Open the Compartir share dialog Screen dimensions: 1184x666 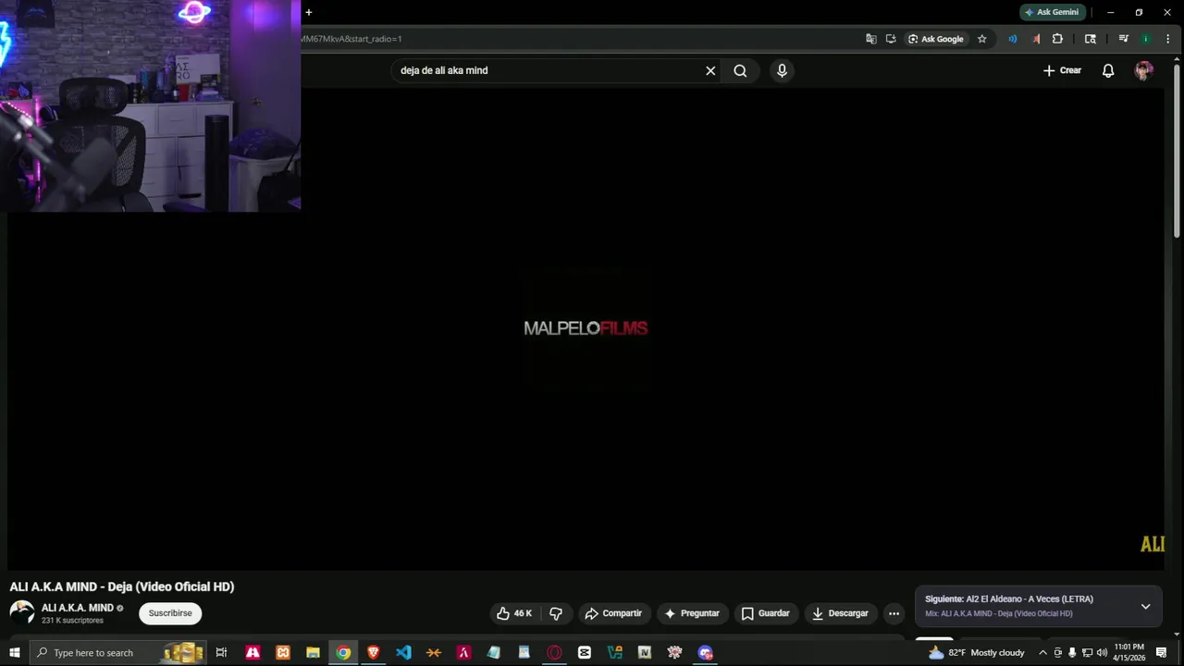(613, 613)
